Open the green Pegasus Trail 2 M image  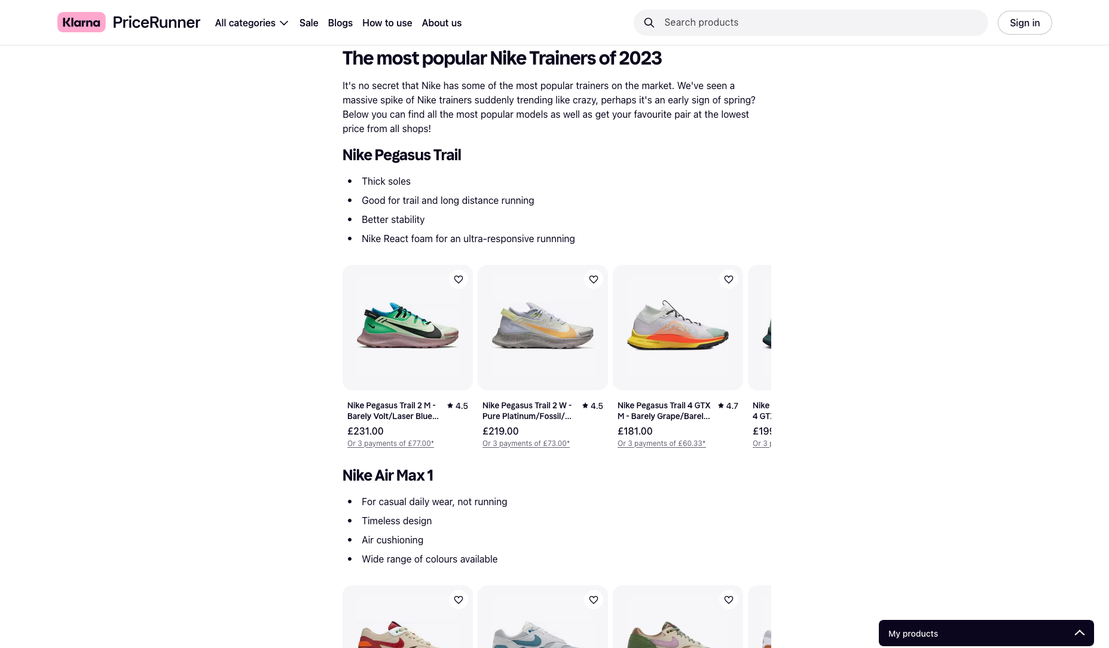coord(408,328)
